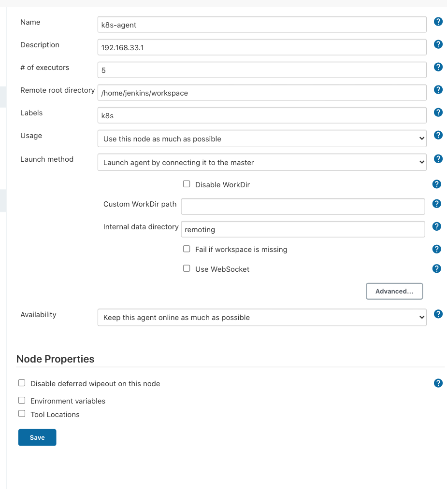
Task: Tick the Tool Locations checkbox
Action: coord(22,414)
